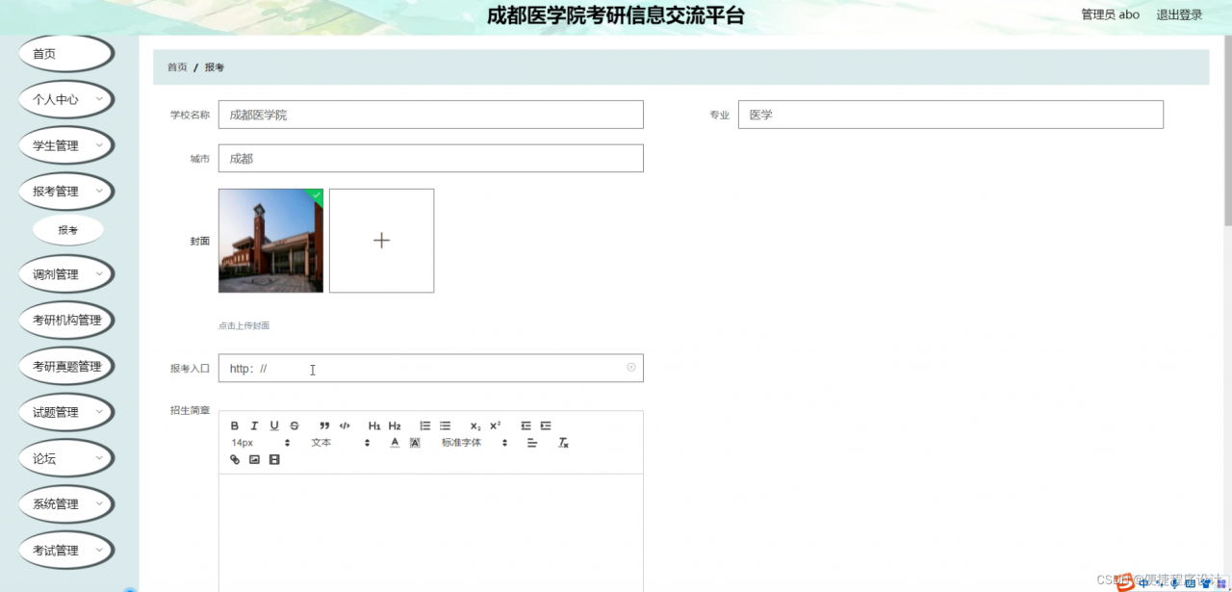Apply superscript formatting in the editor
Image resolution: width=1232 pixels, height=592 pixels.
tap(495, 425)
